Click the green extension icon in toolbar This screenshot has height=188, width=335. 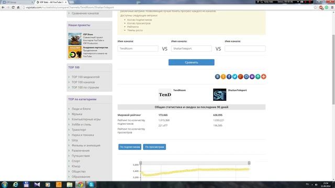click(327, 7)
